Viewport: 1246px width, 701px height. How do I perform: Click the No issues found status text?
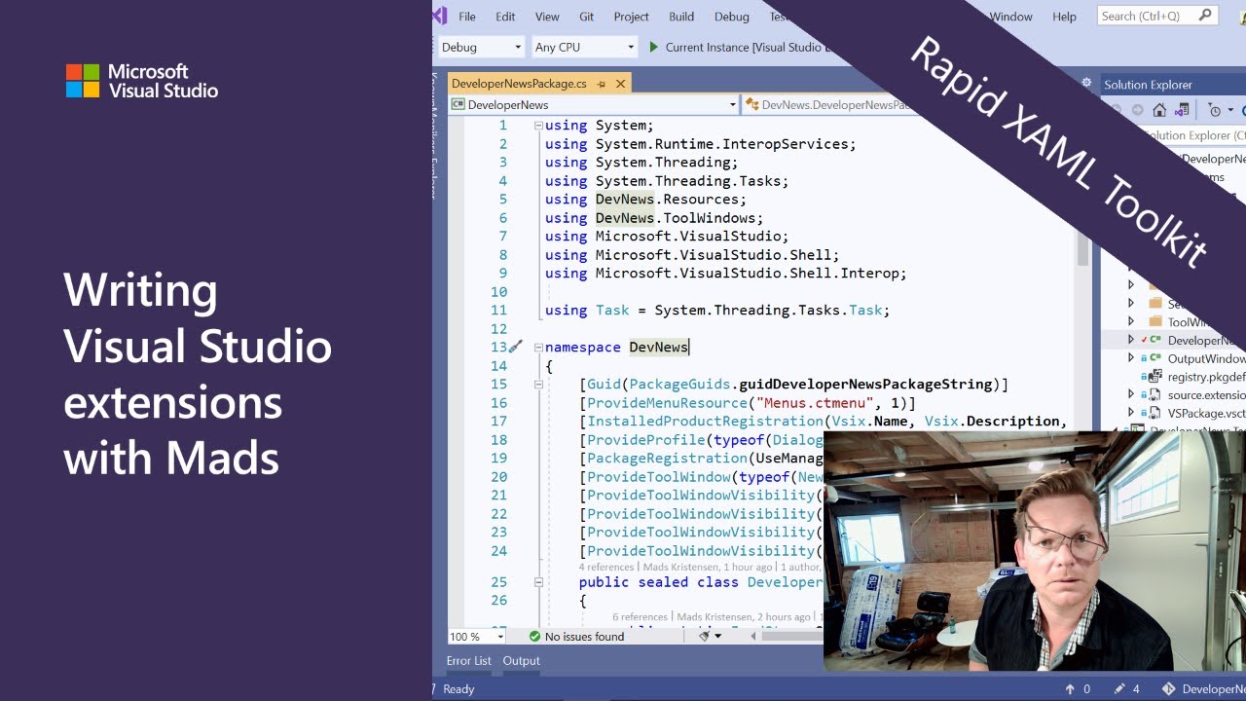(x=584, y=637)
